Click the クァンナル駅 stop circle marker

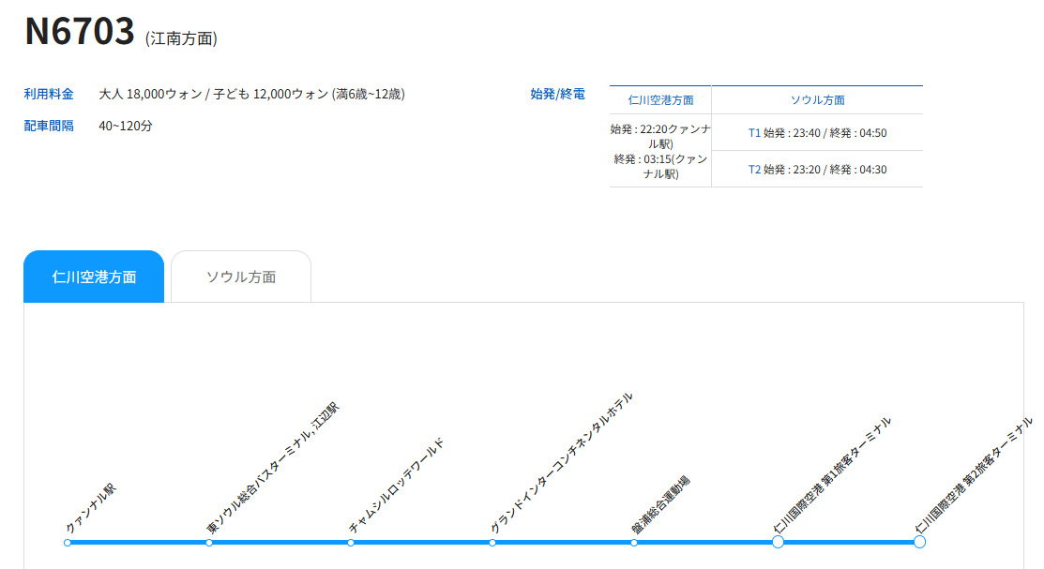(x=68, y=543)
